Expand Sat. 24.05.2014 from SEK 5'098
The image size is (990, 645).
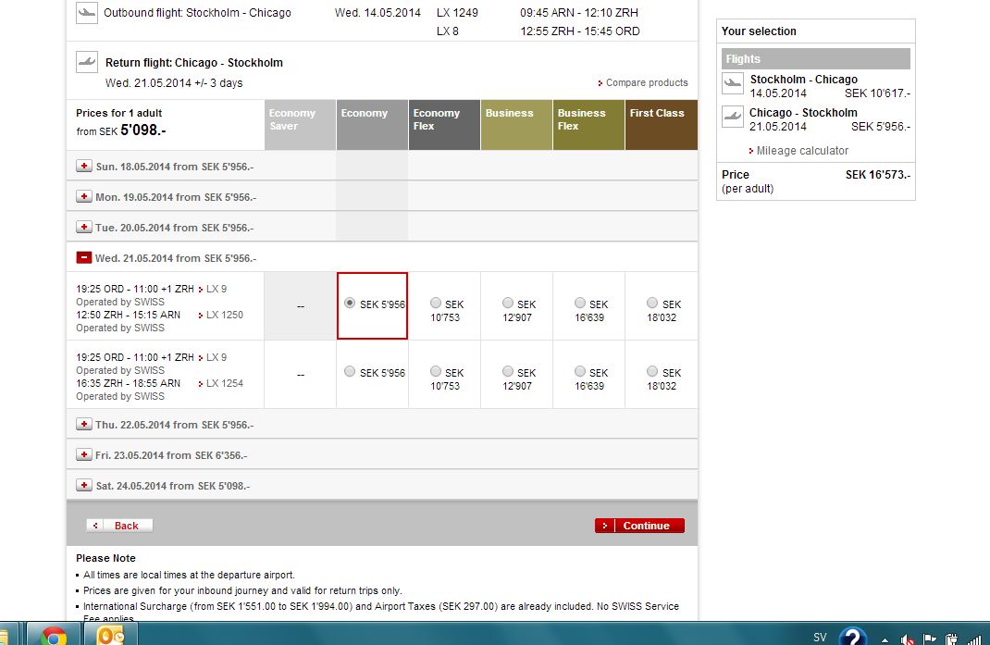point(84,485)
